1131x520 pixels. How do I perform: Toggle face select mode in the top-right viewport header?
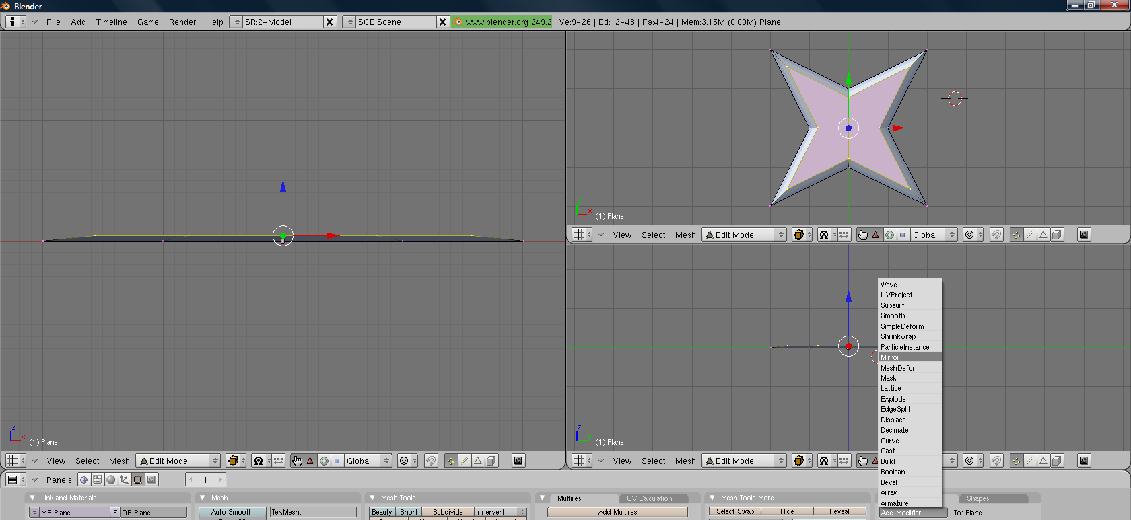pyautogui.click(x=1043, y=235)
